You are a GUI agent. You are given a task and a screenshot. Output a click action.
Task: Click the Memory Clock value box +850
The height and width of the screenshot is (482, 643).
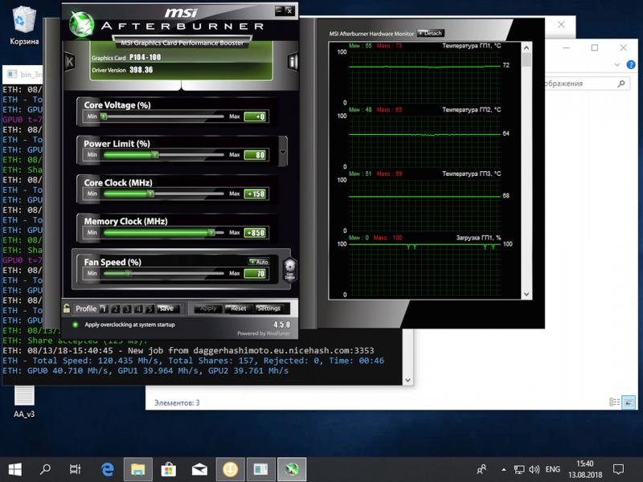pos(256,233)
